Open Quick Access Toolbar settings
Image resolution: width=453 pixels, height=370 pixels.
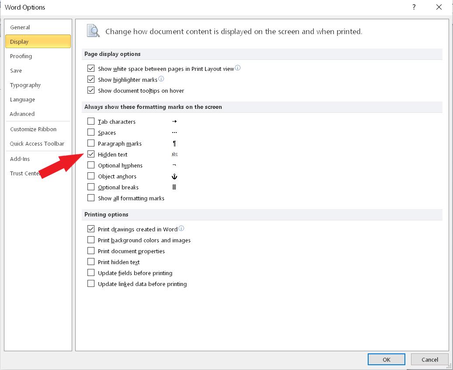(x=37, y=143)
